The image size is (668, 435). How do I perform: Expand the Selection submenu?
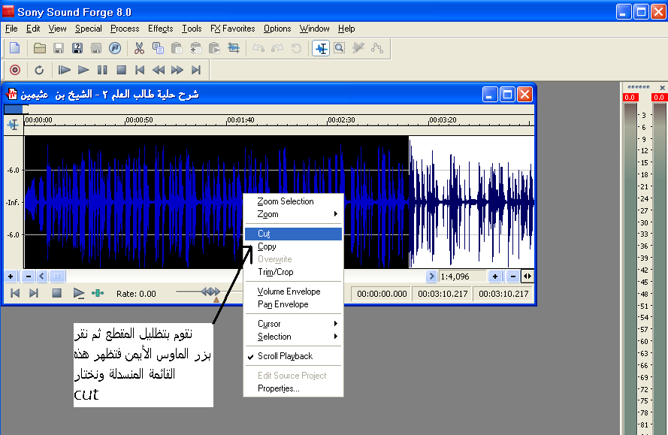click(x=293, y=337)
